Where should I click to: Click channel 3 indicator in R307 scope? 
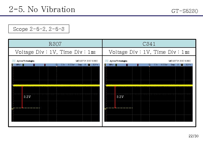(34, 65)
